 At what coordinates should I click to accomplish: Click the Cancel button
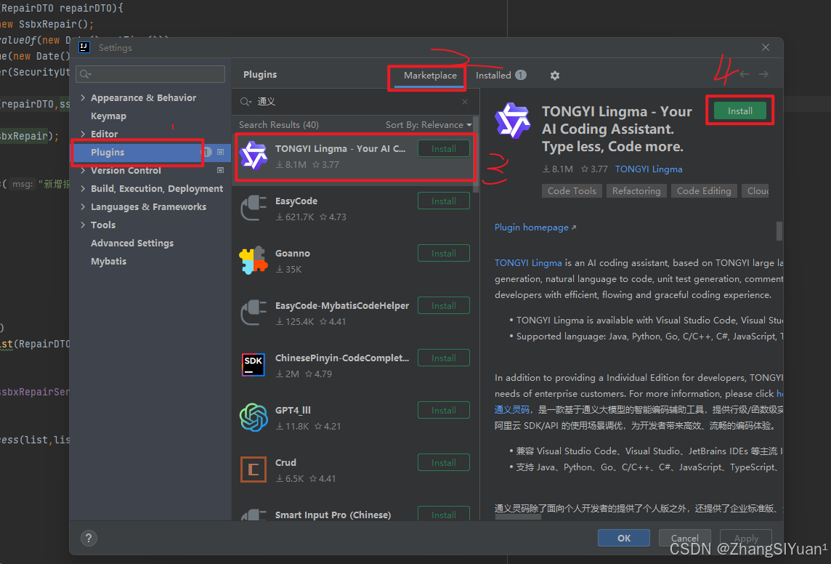[685, 538]
